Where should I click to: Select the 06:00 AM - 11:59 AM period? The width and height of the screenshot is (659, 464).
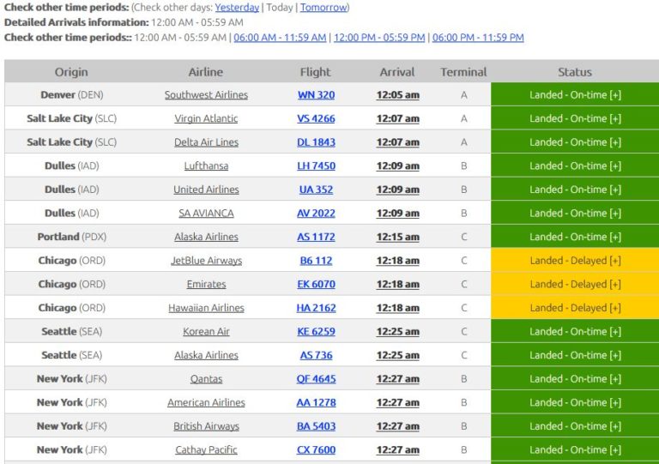(280, 38)
